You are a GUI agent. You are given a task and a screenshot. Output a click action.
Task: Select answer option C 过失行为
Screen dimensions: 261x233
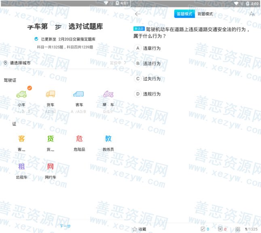[148, 79]
